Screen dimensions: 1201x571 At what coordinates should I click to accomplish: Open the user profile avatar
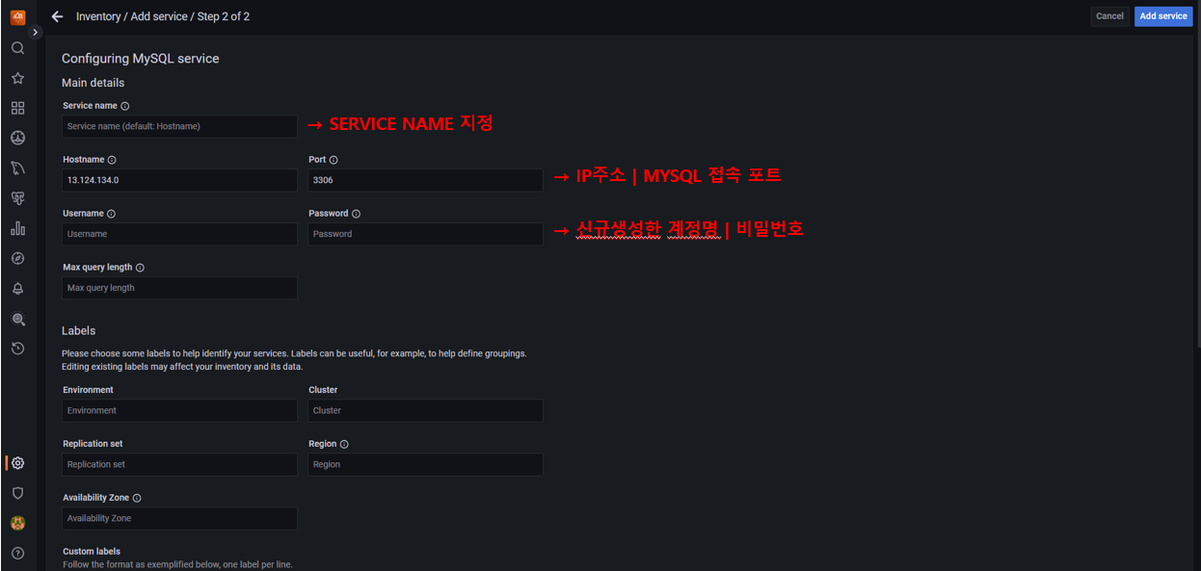pyautogui.click(x=17, y=523)
